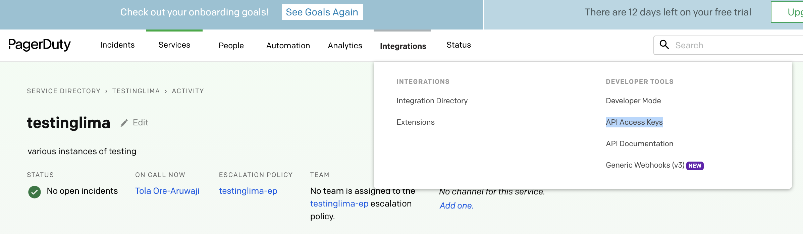Viewport: 803px width, 234px height.
Task: Open the People menu
Action: [231, 46]
